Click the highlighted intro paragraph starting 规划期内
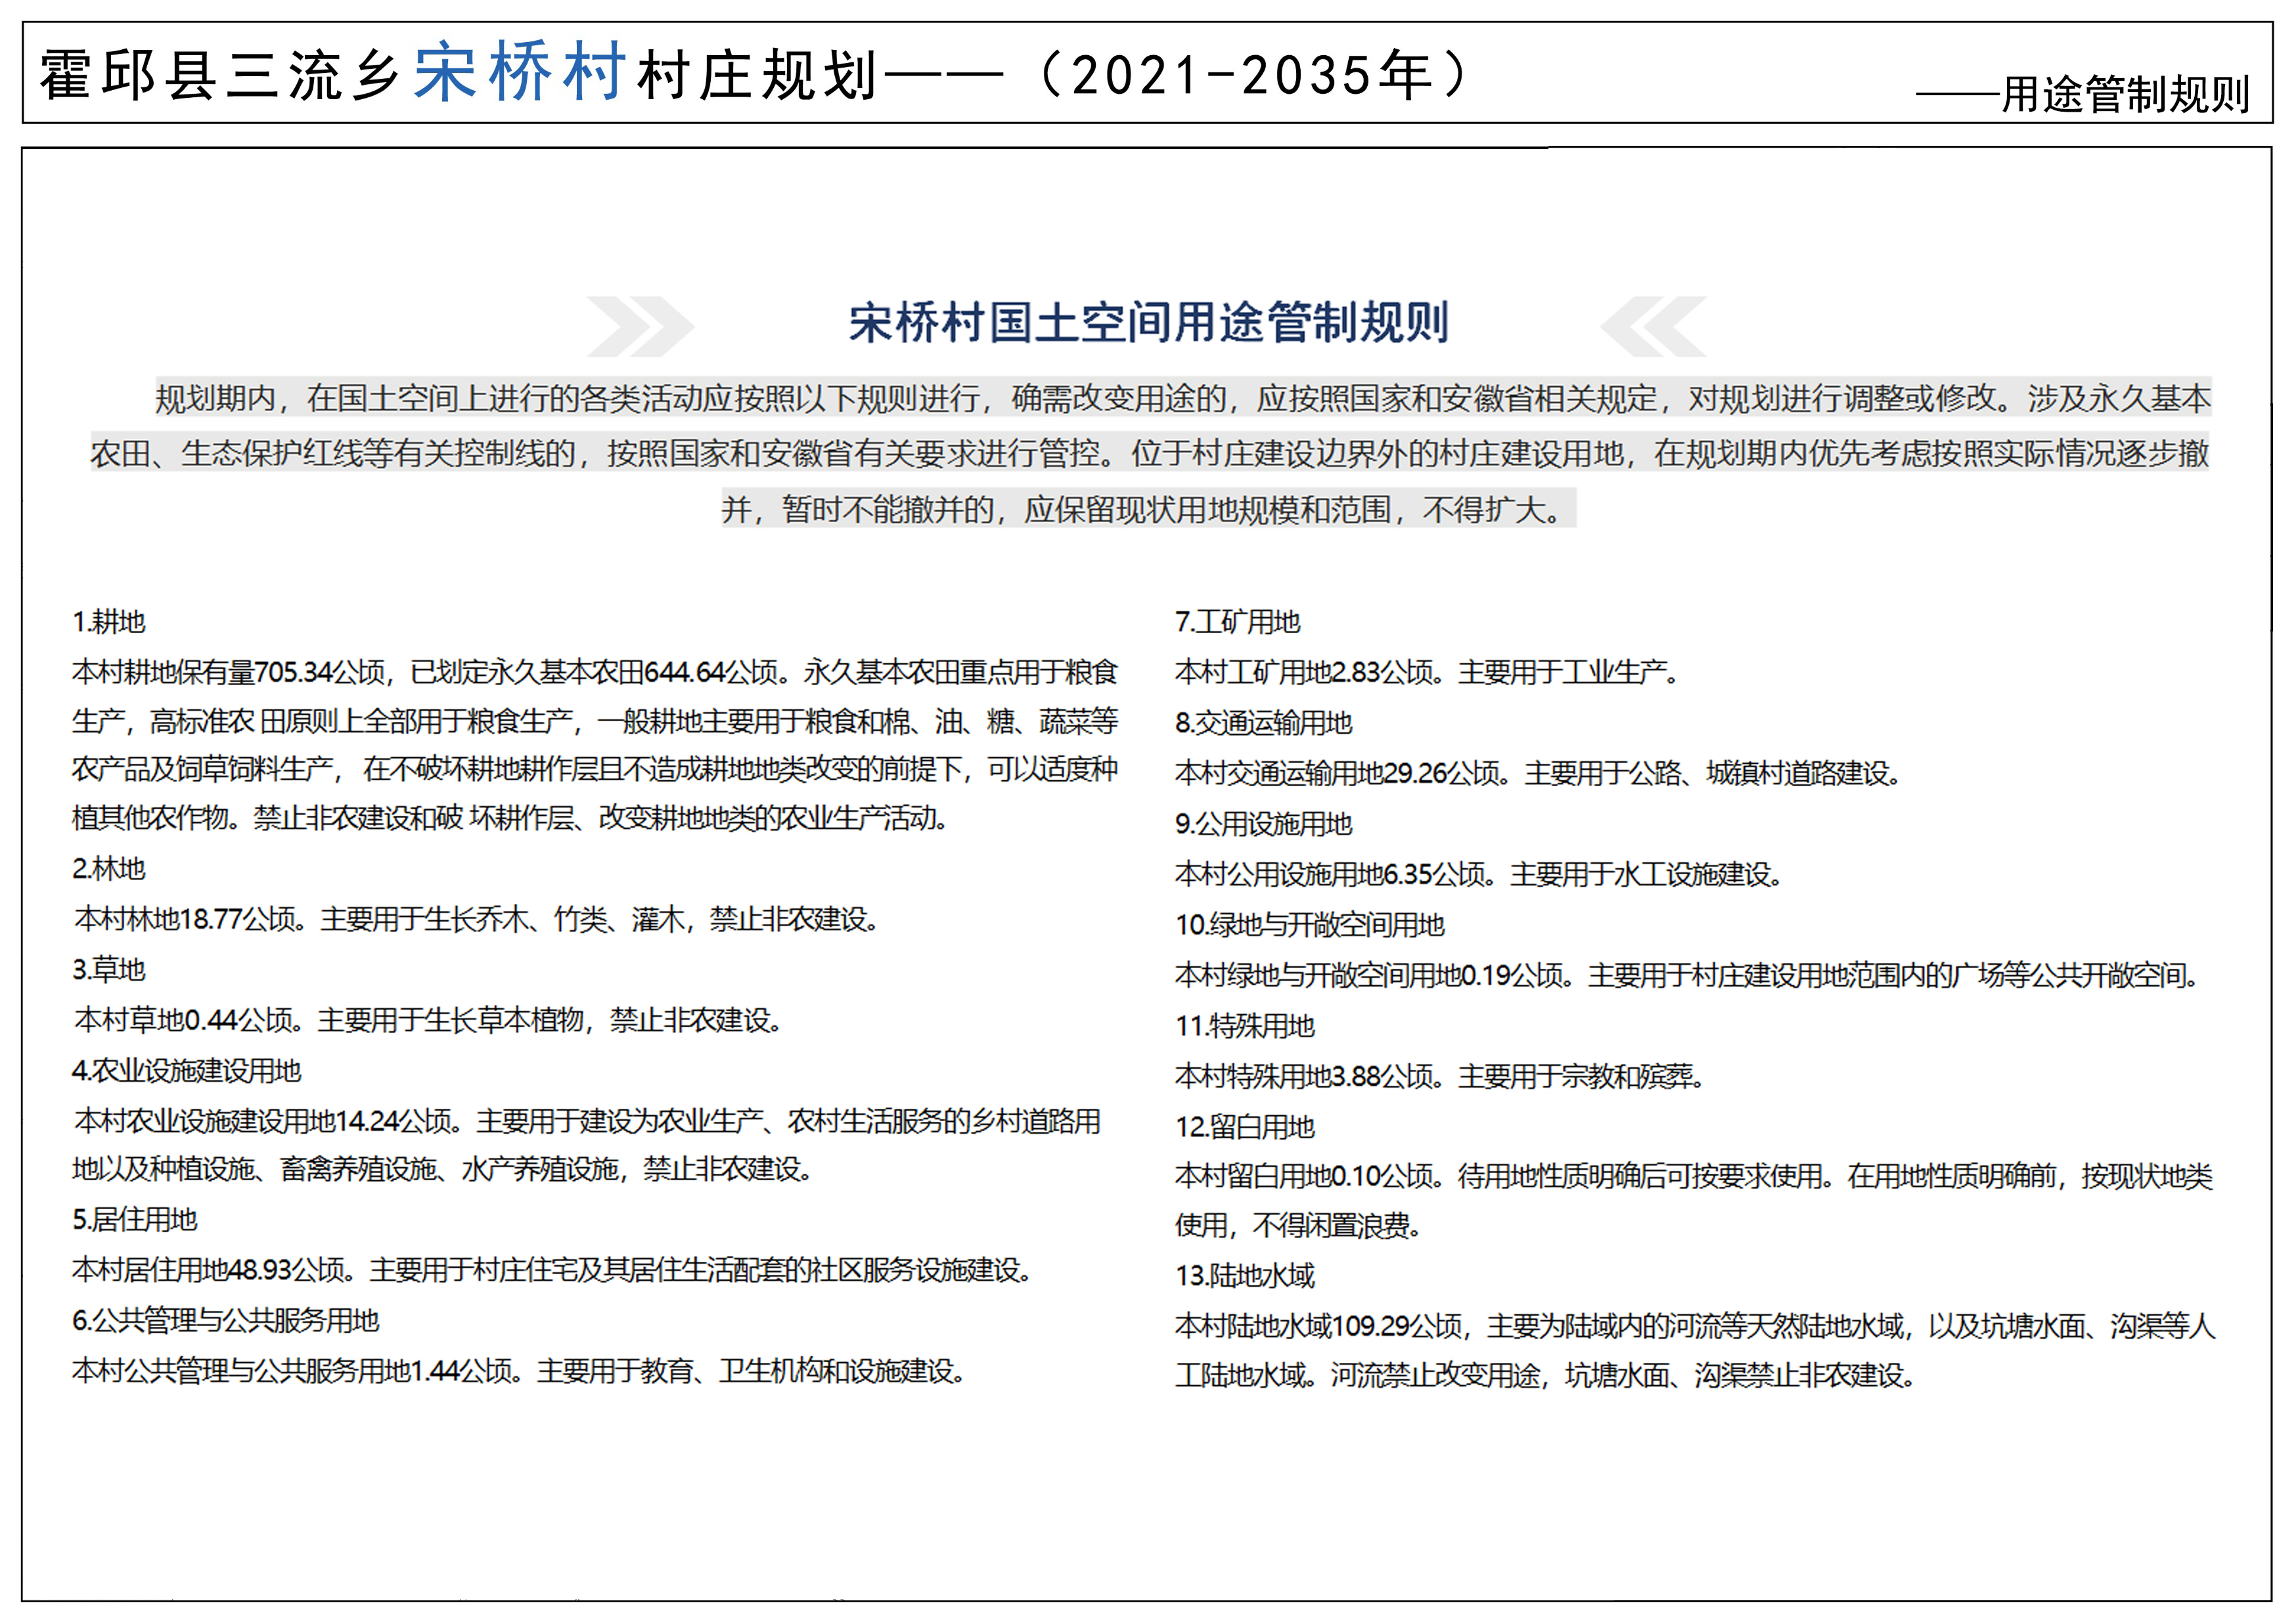 [1149, 454]
